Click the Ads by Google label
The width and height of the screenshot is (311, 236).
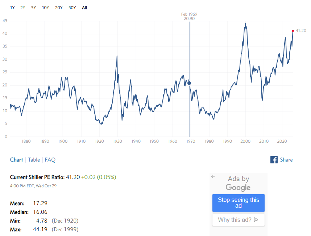pos(238,183)
